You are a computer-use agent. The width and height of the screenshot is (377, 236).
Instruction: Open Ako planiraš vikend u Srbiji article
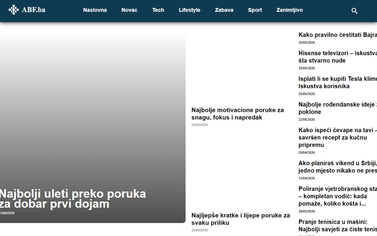tap(338, 167)
